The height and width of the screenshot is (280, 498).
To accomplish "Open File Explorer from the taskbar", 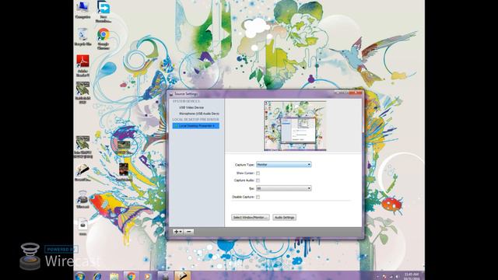I will click(114, 276).
